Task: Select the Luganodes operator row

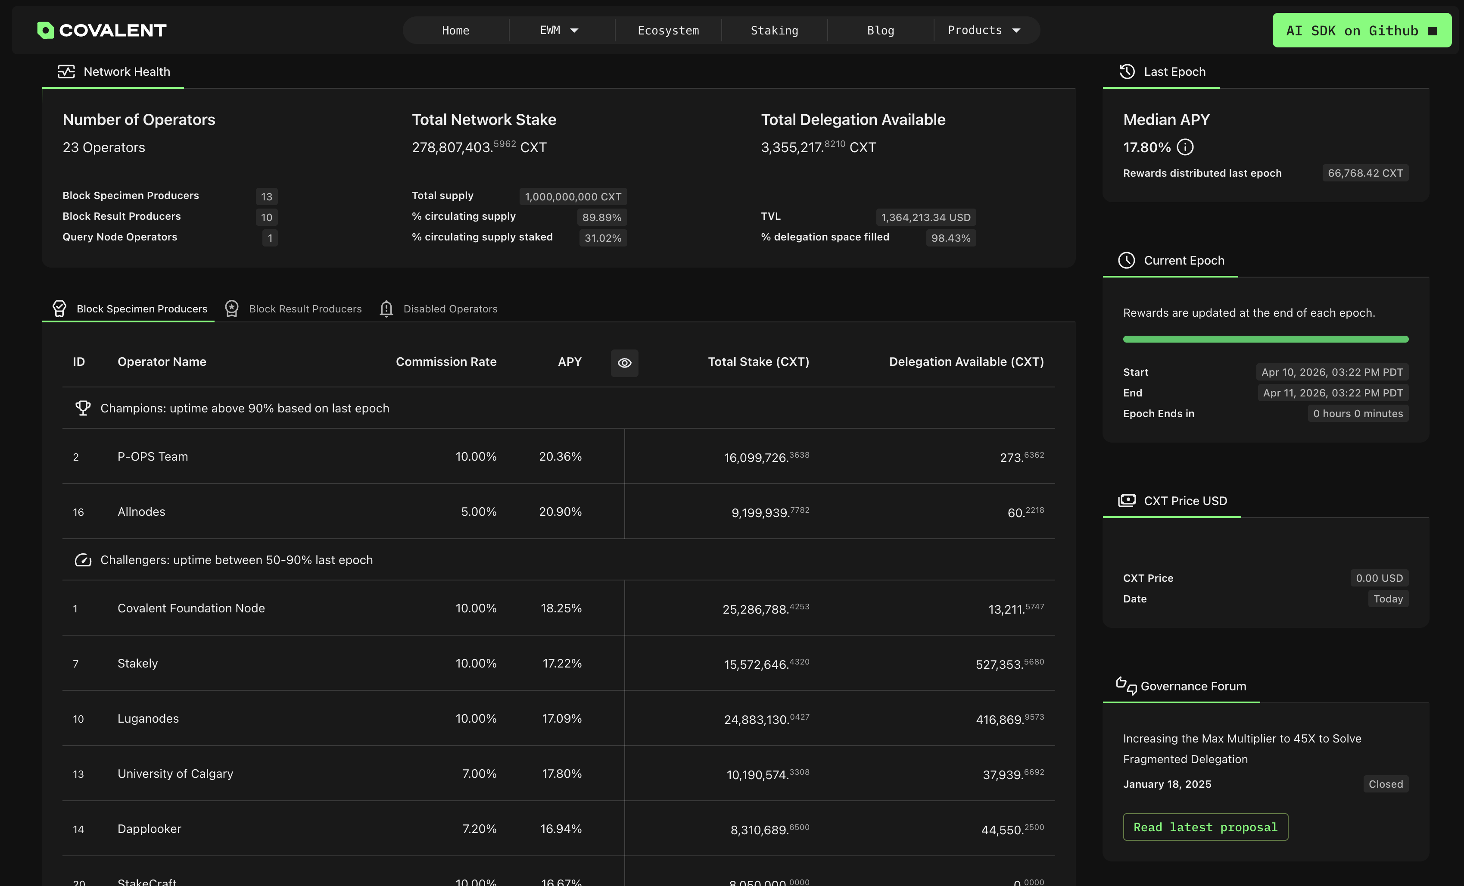Action: [558, 718]
